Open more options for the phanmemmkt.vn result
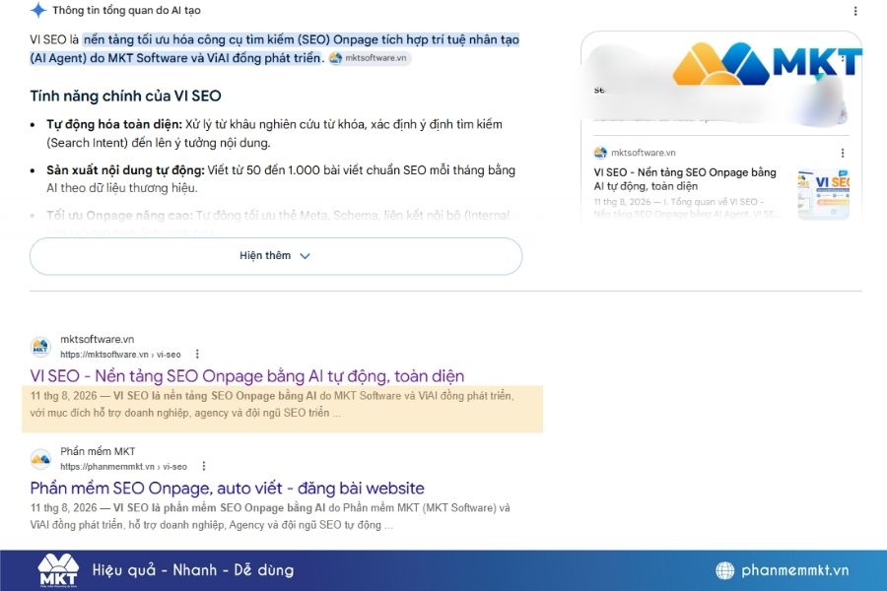Viewport: 887px width, 591px height. 204,466
